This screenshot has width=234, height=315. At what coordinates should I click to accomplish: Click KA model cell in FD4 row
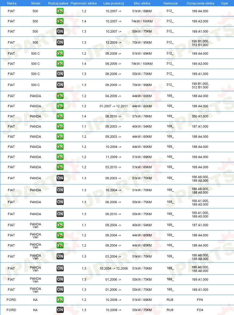(x=35, y=310)
